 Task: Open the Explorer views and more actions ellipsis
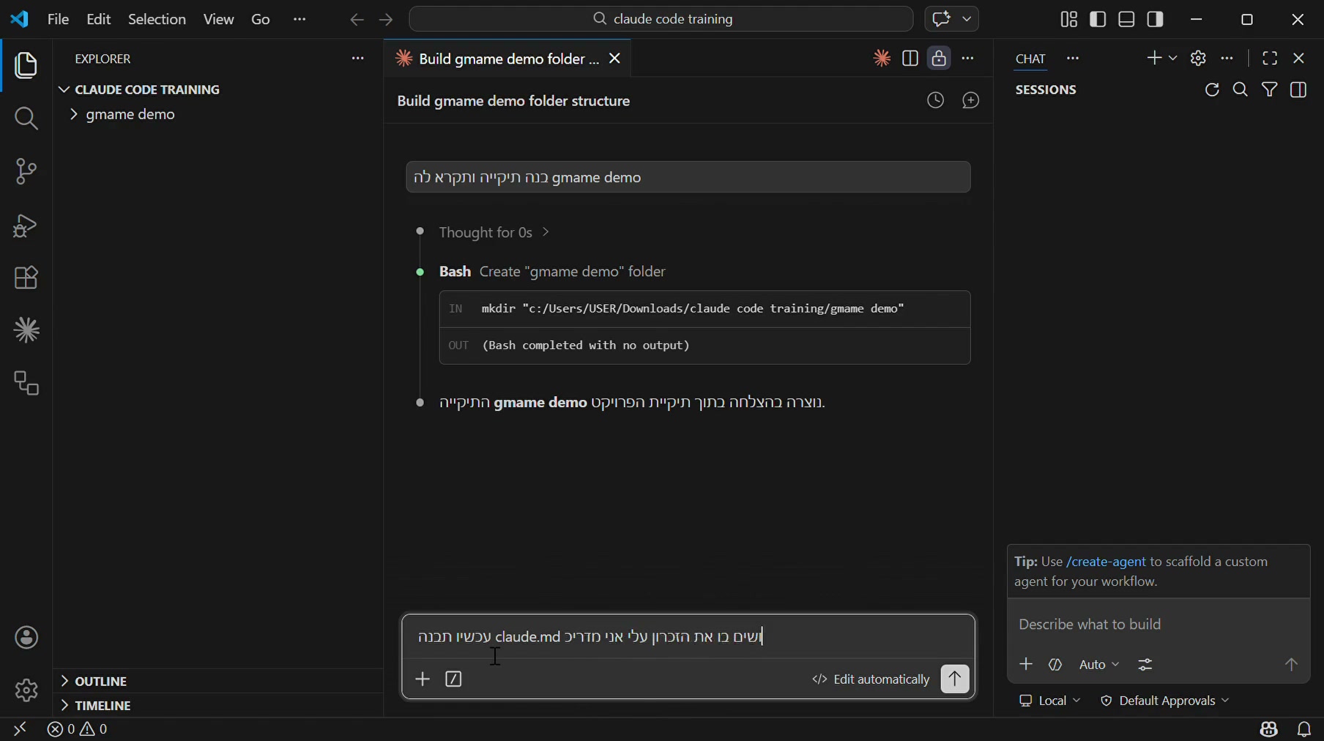[358, 59]
